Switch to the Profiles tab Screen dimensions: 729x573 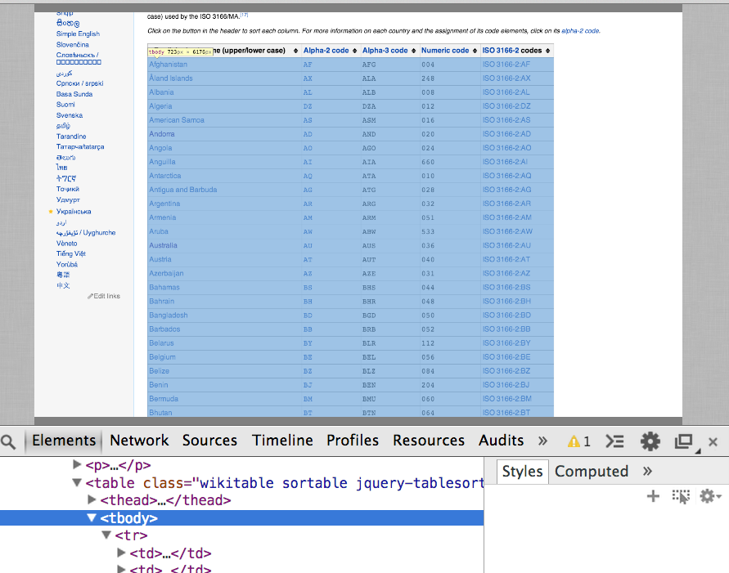353,441
